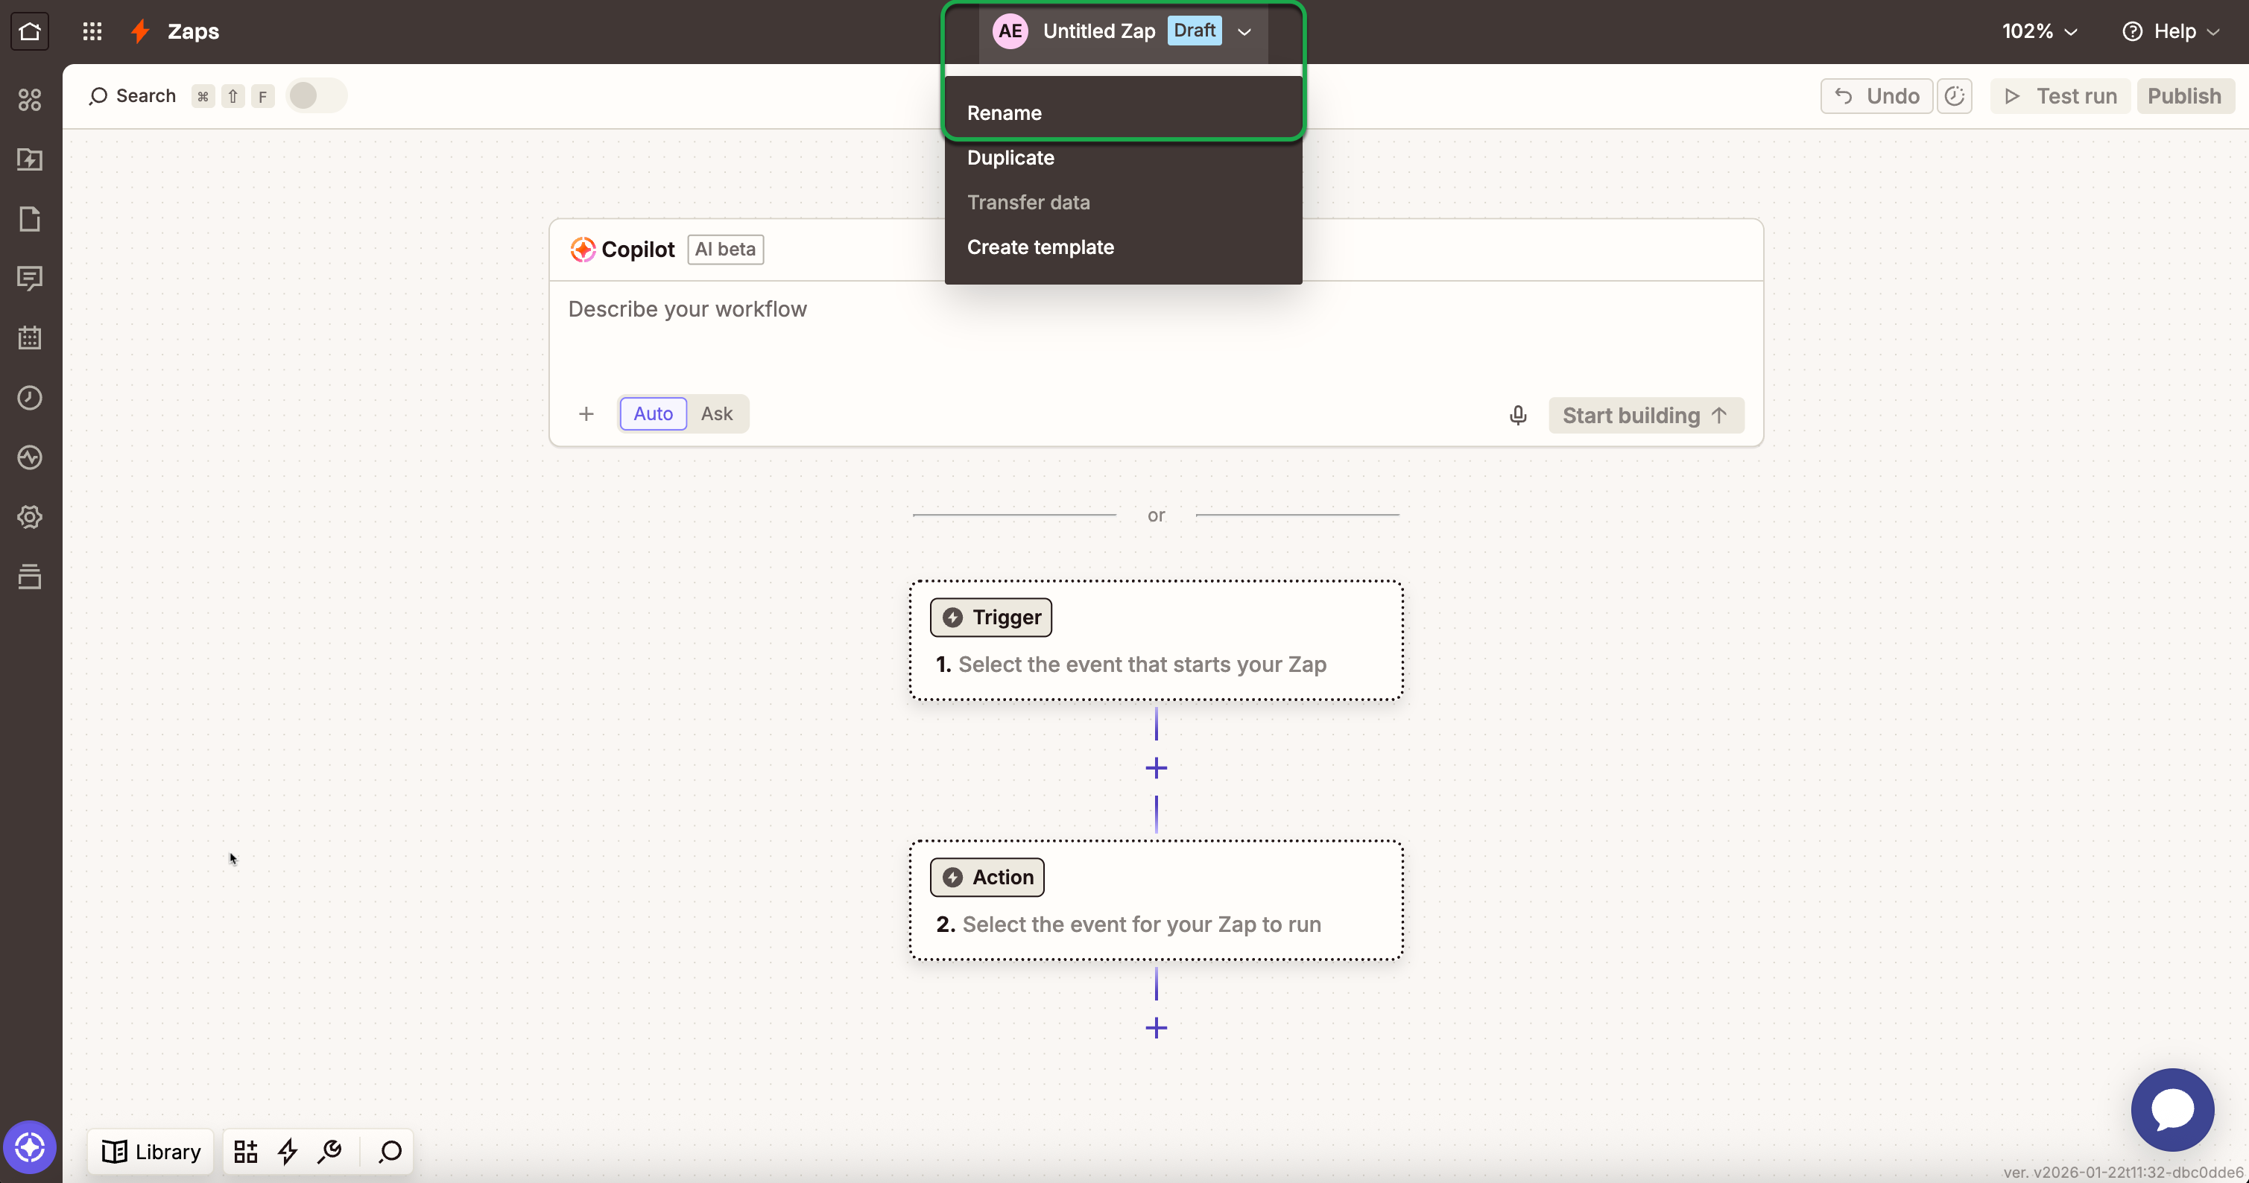
Task: Click the Publish button
Action: 2183,96
